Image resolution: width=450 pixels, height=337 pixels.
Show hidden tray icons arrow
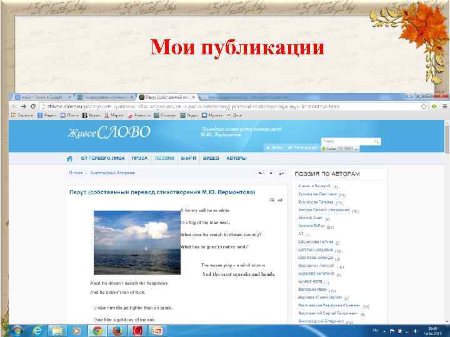(x=384, y=331)
